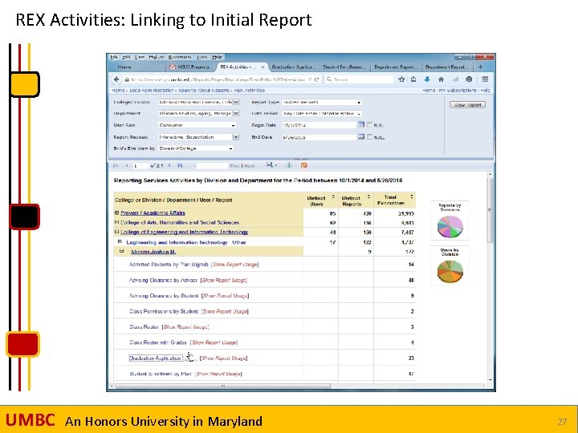Screen dimensions: 578x433
Task: Refresh the report with green icon
Action: pyautogui.click(x=289, y=165)
